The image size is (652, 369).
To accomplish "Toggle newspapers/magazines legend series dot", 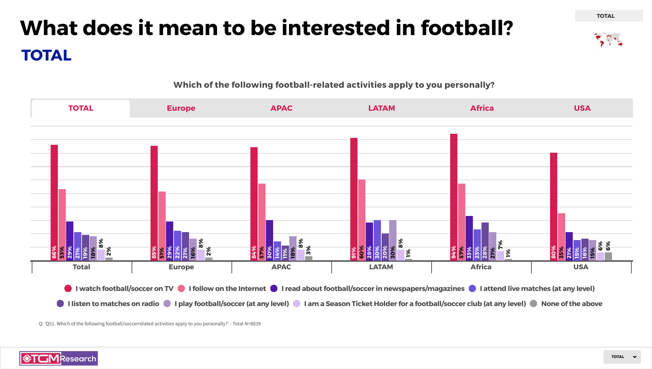I will (x=274, y=289).
